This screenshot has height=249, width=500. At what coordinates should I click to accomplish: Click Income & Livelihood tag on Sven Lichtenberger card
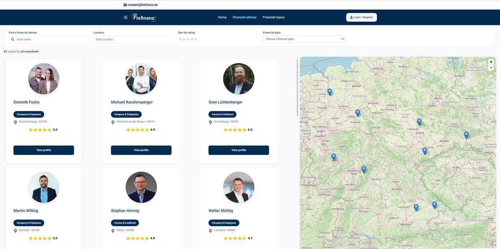(222, 114)
